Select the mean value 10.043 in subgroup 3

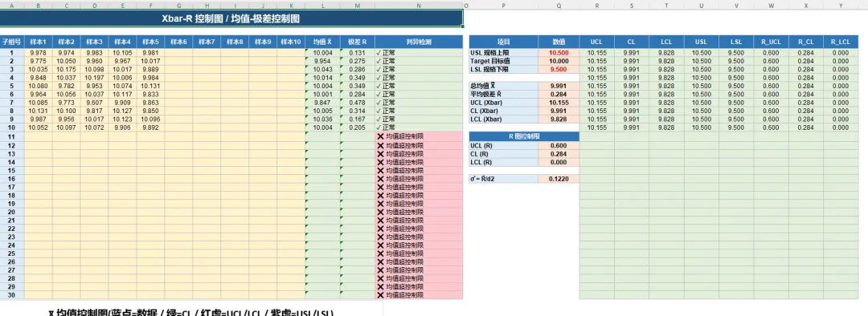322,70
